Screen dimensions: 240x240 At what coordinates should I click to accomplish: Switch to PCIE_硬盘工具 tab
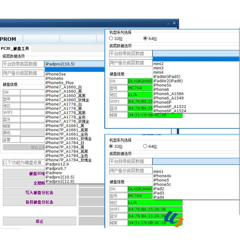pyautogui.click(x=15, y=49)
